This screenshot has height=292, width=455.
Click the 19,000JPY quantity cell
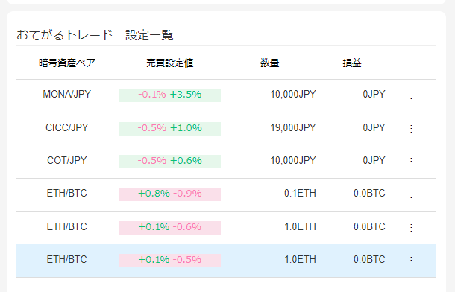[293, 127]
